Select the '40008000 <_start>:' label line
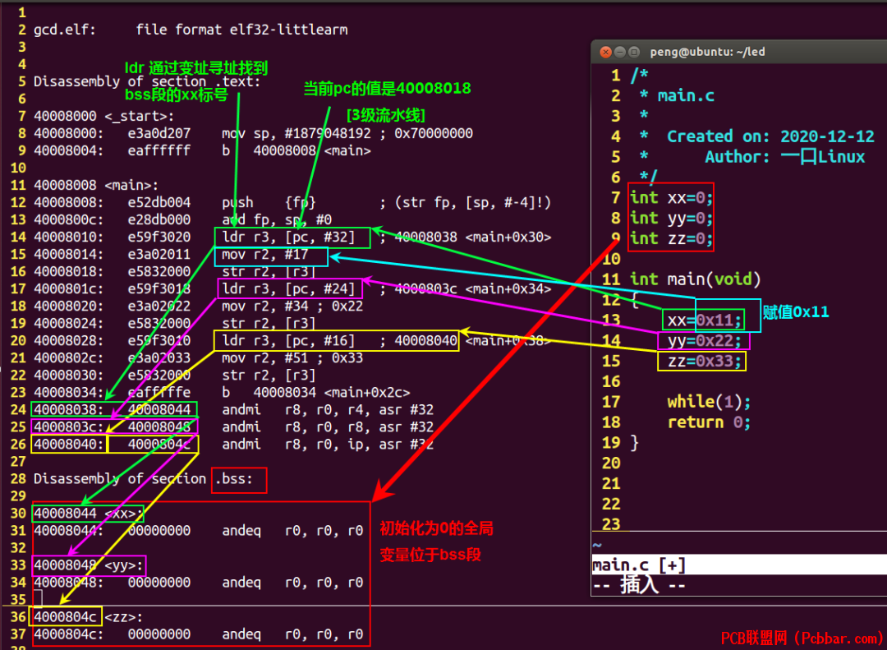 pyautogui.click(x=104, y=116)
